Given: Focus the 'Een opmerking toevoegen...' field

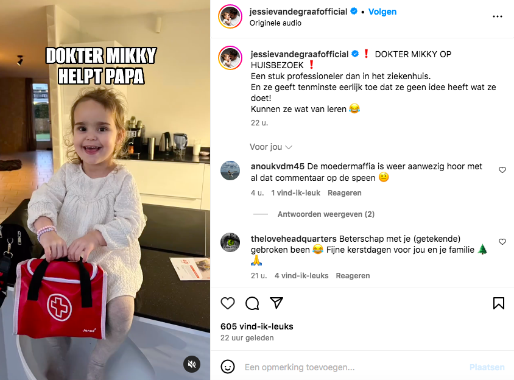Looking at the screenshot, I should (354, 367).
